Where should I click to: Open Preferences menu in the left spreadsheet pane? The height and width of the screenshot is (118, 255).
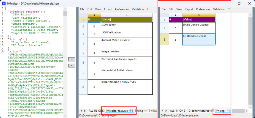122,9
